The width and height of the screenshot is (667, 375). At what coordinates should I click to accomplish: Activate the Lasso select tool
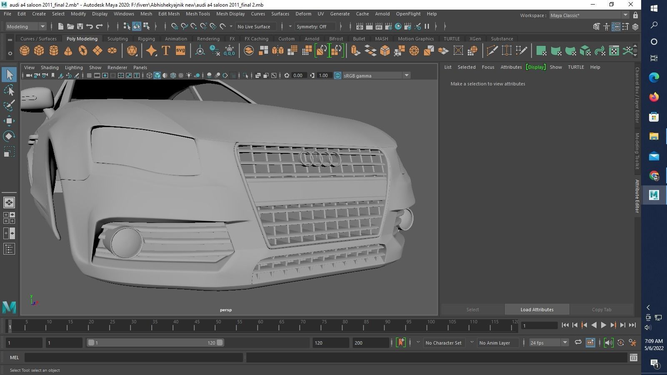click(x=9, y=90)
